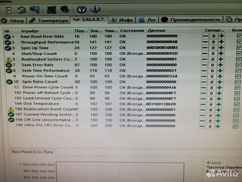Click the computer monitor toolbar icon

click(51, 10)
